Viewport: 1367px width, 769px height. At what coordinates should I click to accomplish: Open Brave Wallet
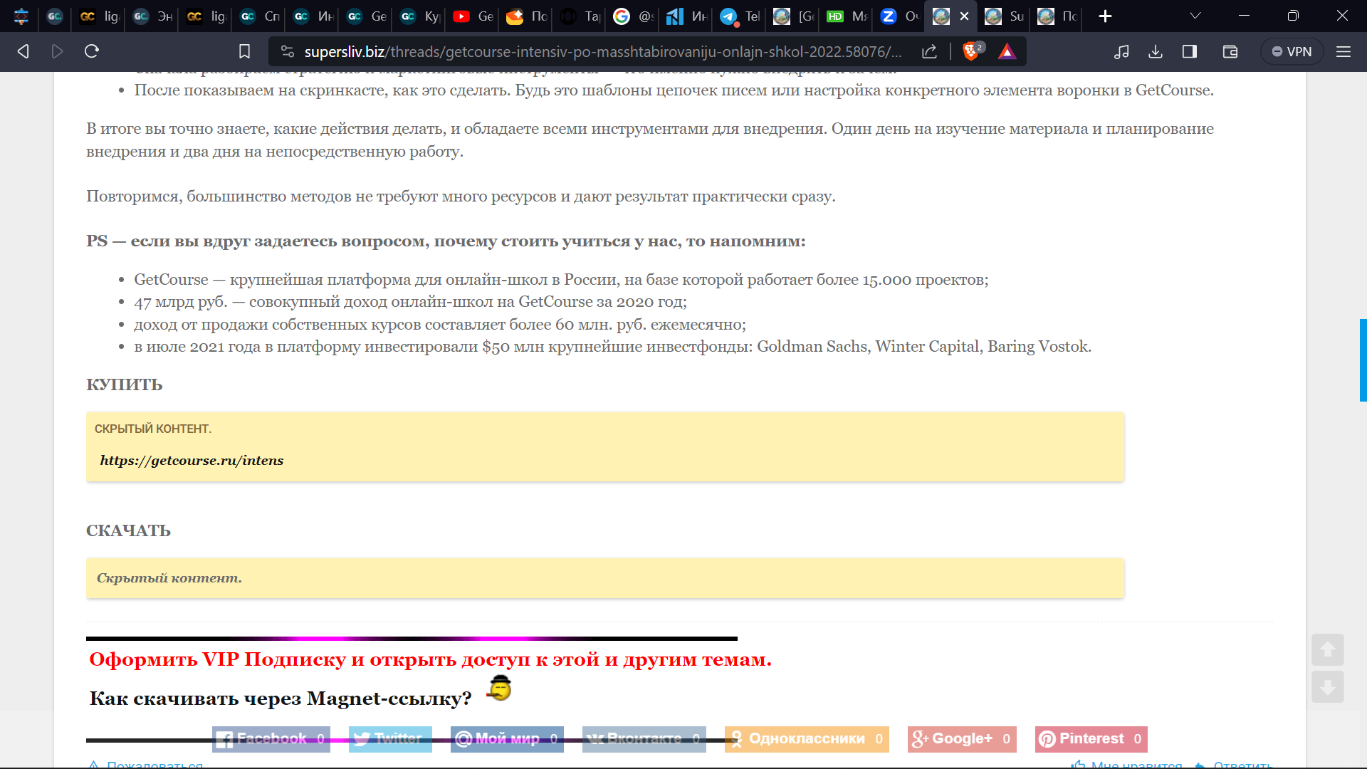(x=1230, y=51)
